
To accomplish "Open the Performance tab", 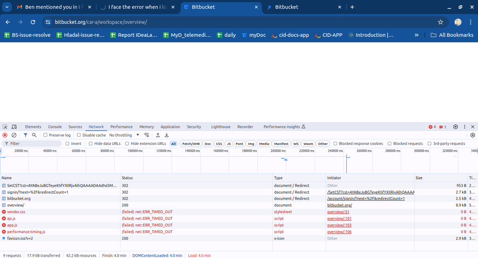I will (x=121, y=127).
